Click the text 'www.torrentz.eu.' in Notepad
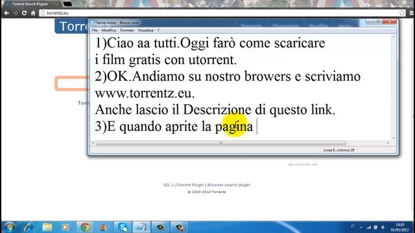Viewport: 415px width, 233px height. tap(145, 93)
